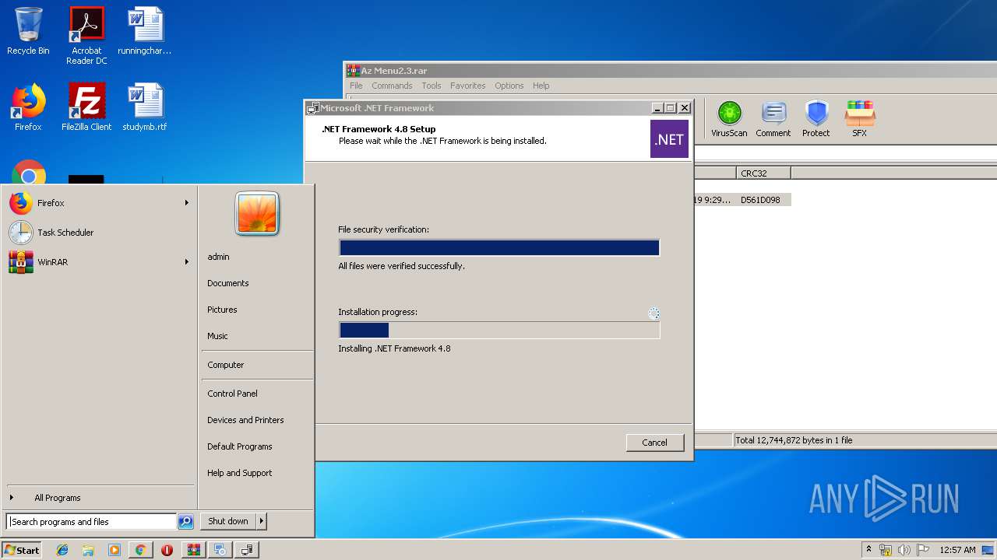Click the Search programs and files box
997x560 pixels.
pos(92,522)
